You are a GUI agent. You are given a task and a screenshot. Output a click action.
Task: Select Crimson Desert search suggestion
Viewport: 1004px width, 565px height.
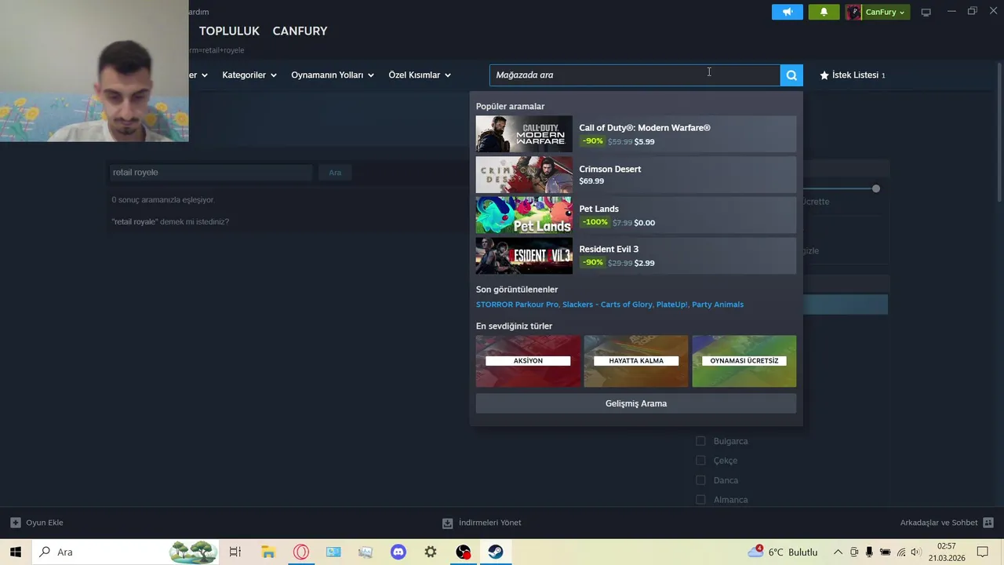(635, 174)
